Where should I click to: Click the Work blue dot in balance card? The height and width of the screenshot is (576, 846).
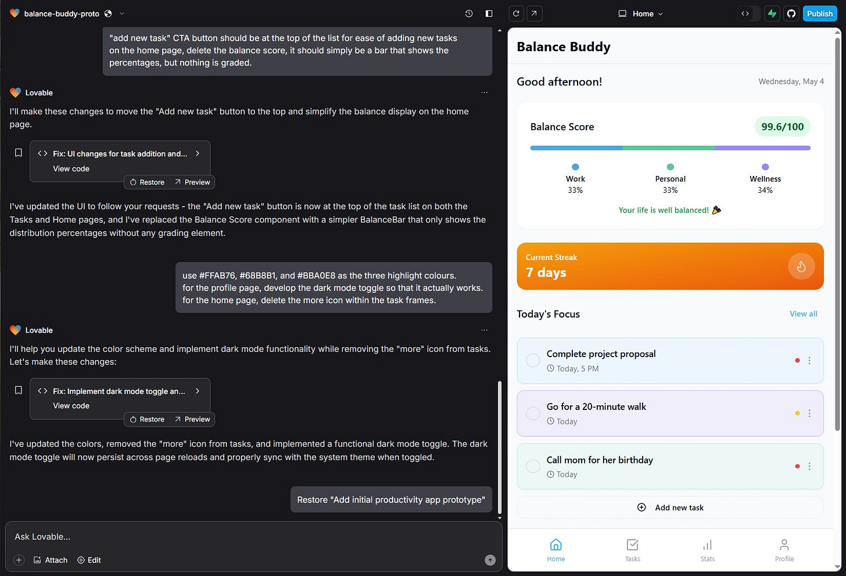(575, 167)
